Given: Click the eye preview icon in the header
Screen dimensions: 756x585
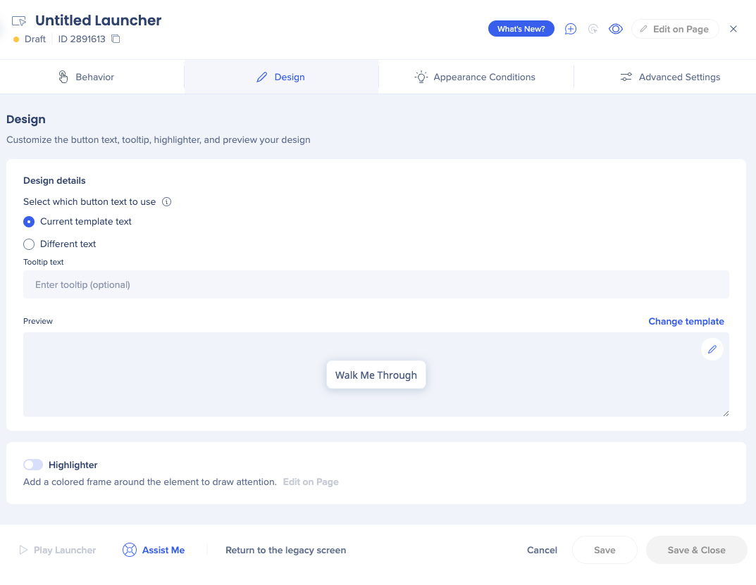Looking at the screenshot, I should (616, 29).
